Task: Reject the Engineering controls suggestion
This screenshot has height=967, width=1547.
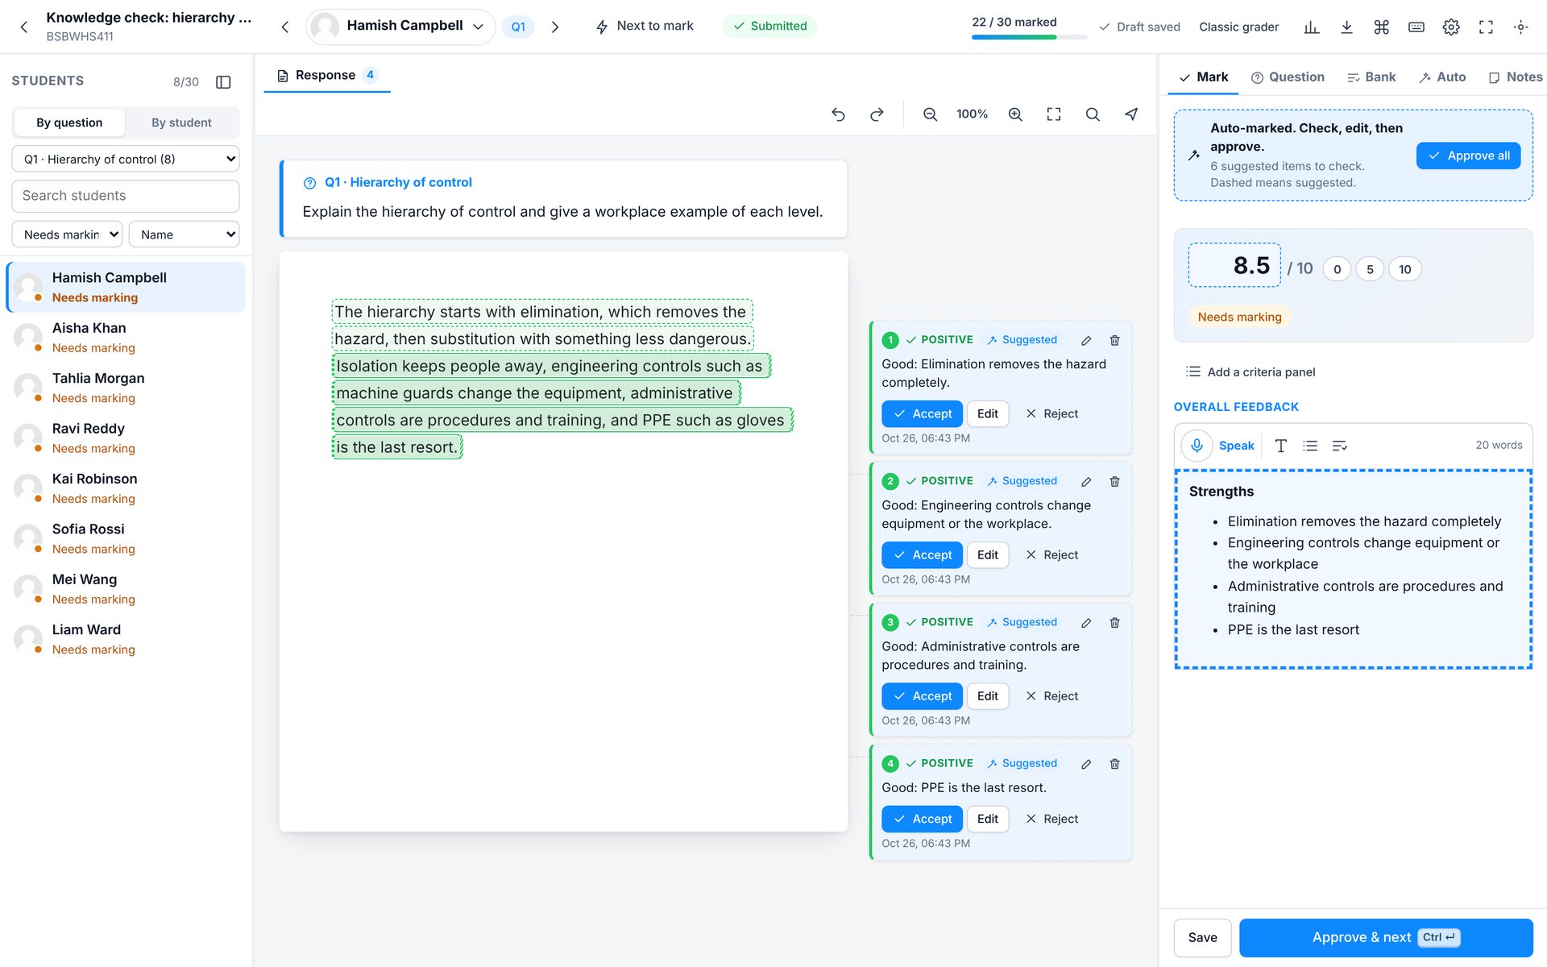Action: [1052, 554]
